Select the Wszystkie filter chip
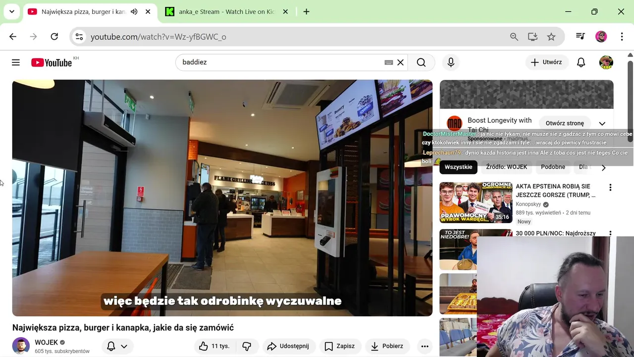This screenshot has width=634, height=357. point(458,167)
